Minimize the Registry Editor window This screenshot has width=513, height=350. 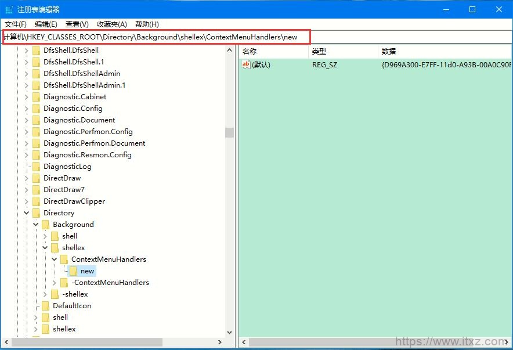pos(446,9)
